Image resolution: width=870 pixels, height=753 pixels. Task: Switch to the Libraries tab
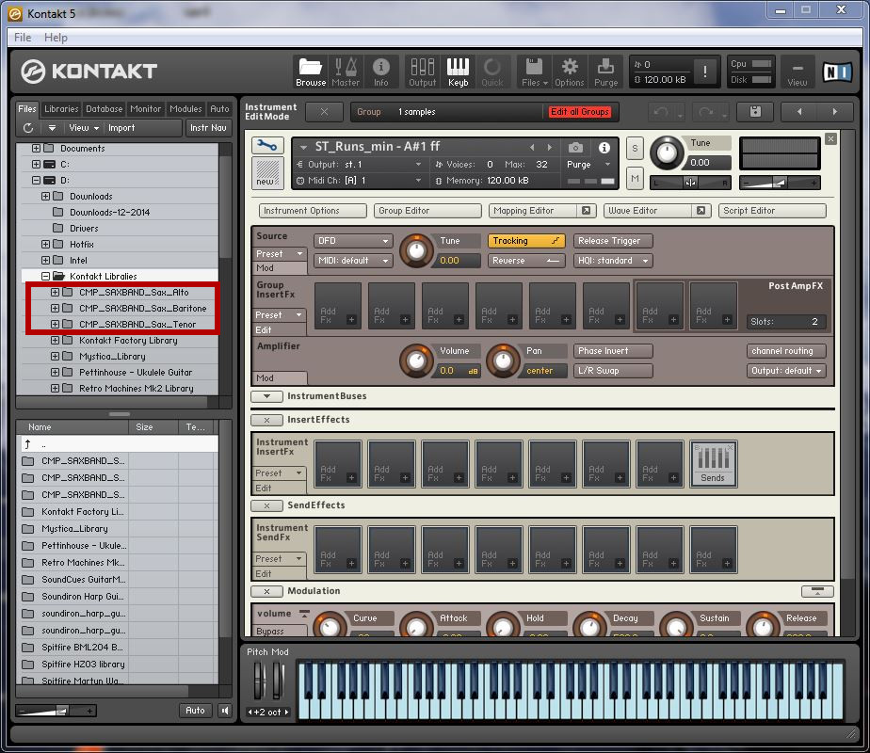click(x=61, y=109)
